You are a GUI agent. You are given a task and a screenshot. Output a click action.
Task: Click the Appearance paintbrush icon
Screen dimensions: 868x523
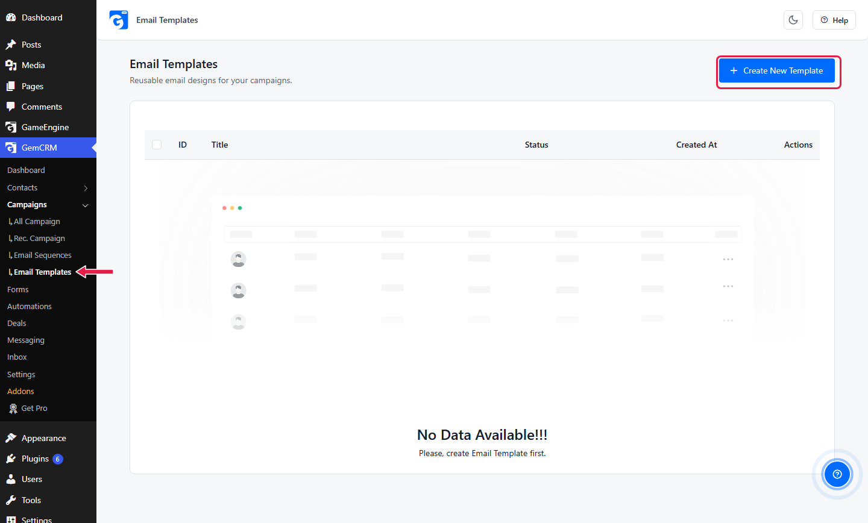(x=11, y=438)
